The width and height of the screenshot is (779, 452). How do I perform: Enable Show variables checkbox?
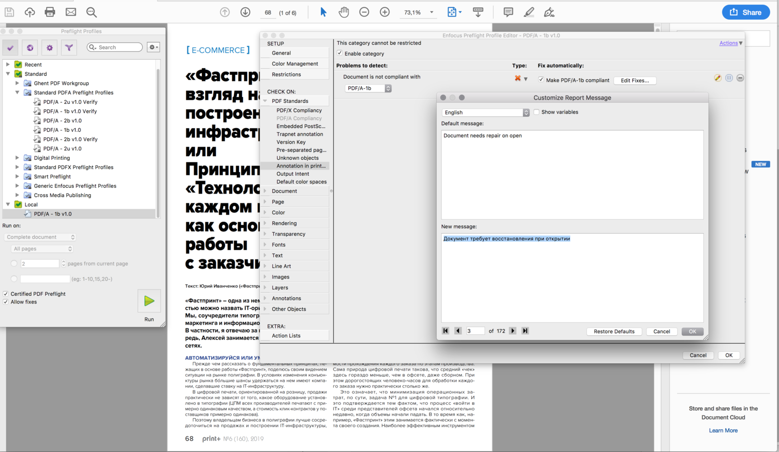click(x=536, y=112)
